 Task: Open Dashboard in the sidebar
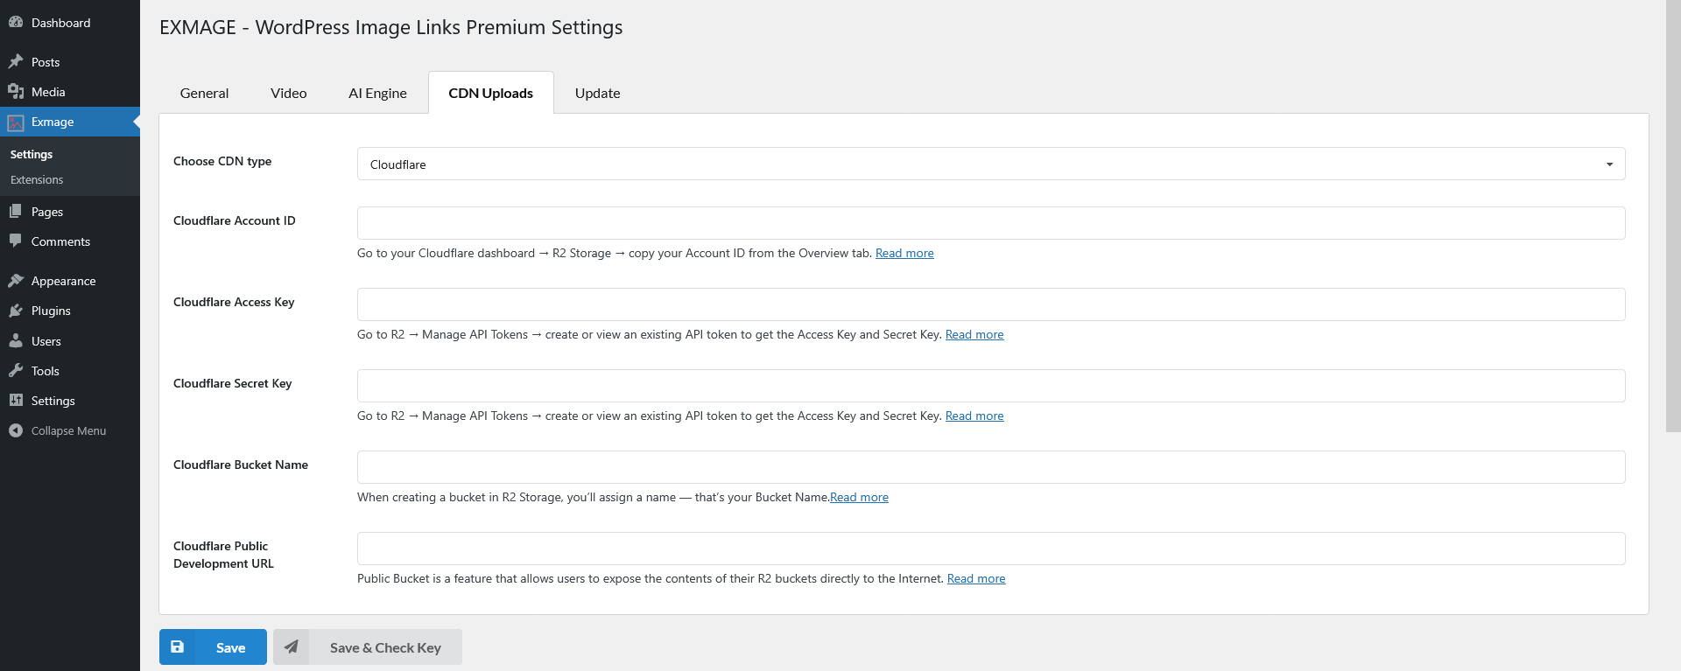[x=70, y=23]
